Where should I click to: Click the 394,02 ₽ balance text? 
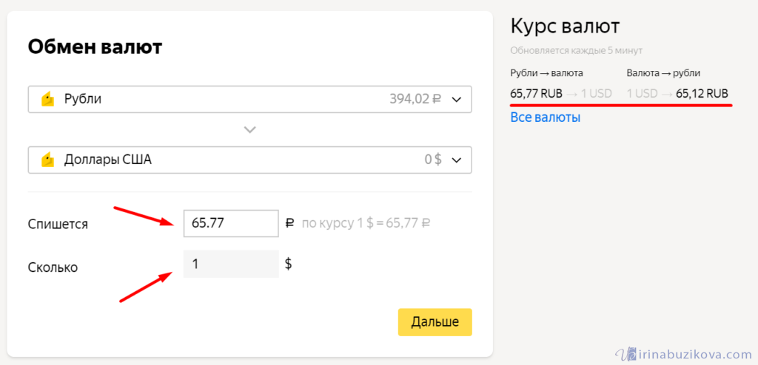pyautogui.click(x=416, y=100)
